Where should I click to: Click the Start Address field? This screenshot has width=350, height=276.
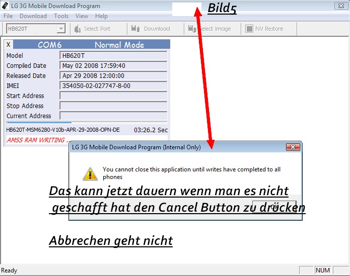(113, 96)
